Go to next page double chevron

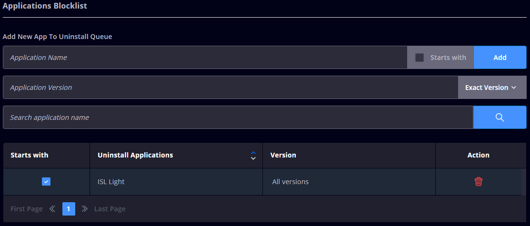(x=85, y=209)
